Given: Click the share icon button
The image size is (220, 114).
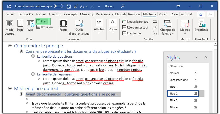Looking at the screenshot, I should (x=201, y=14).
